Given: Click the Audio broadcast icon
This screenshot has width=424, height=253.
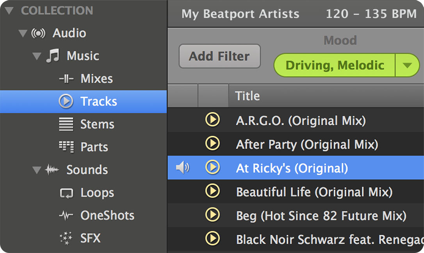Looking at the screenshot, I should 38,33.
